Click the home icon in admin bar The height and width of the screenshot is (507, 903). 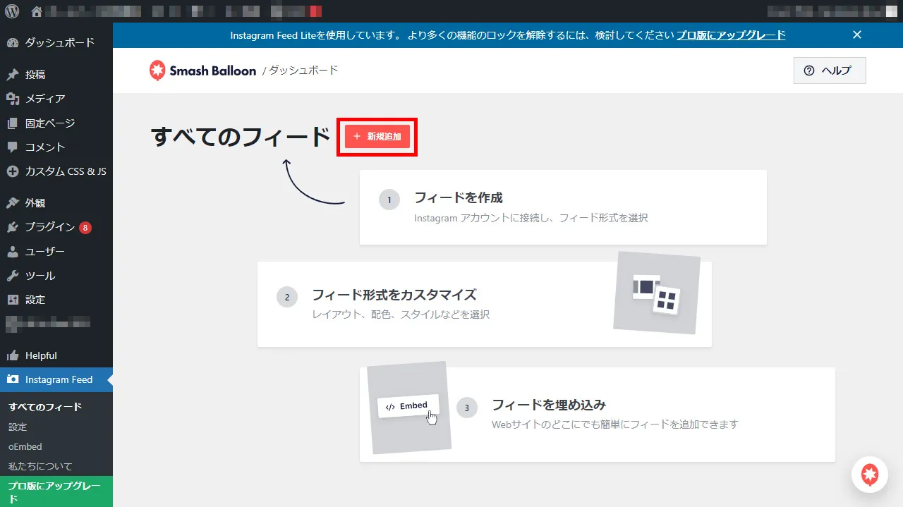click(x=37, y=11)
